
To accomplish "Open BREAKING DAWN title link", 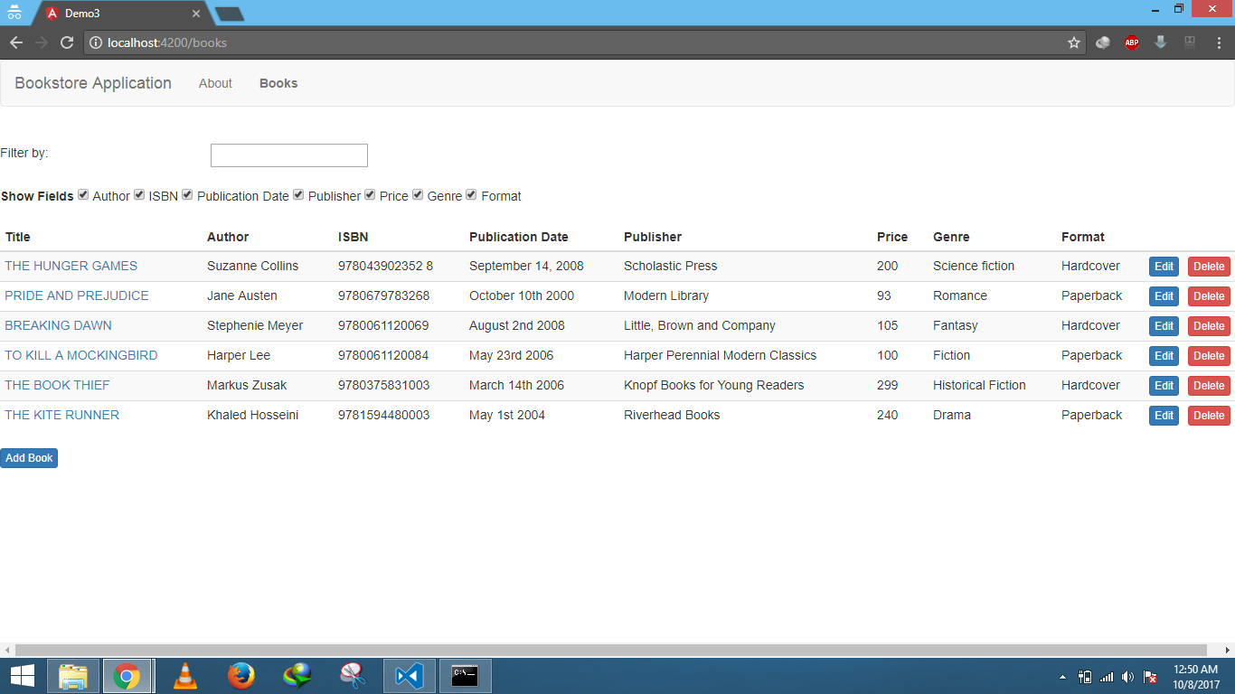I will pyautogui.click(x=59, y=325).
